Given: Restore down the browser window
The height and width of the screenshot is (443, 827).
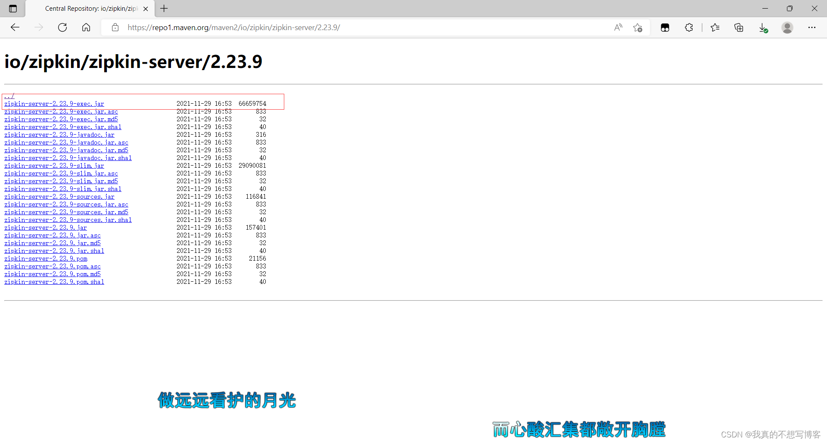Looking at the screenshot, I should [790, 9].
